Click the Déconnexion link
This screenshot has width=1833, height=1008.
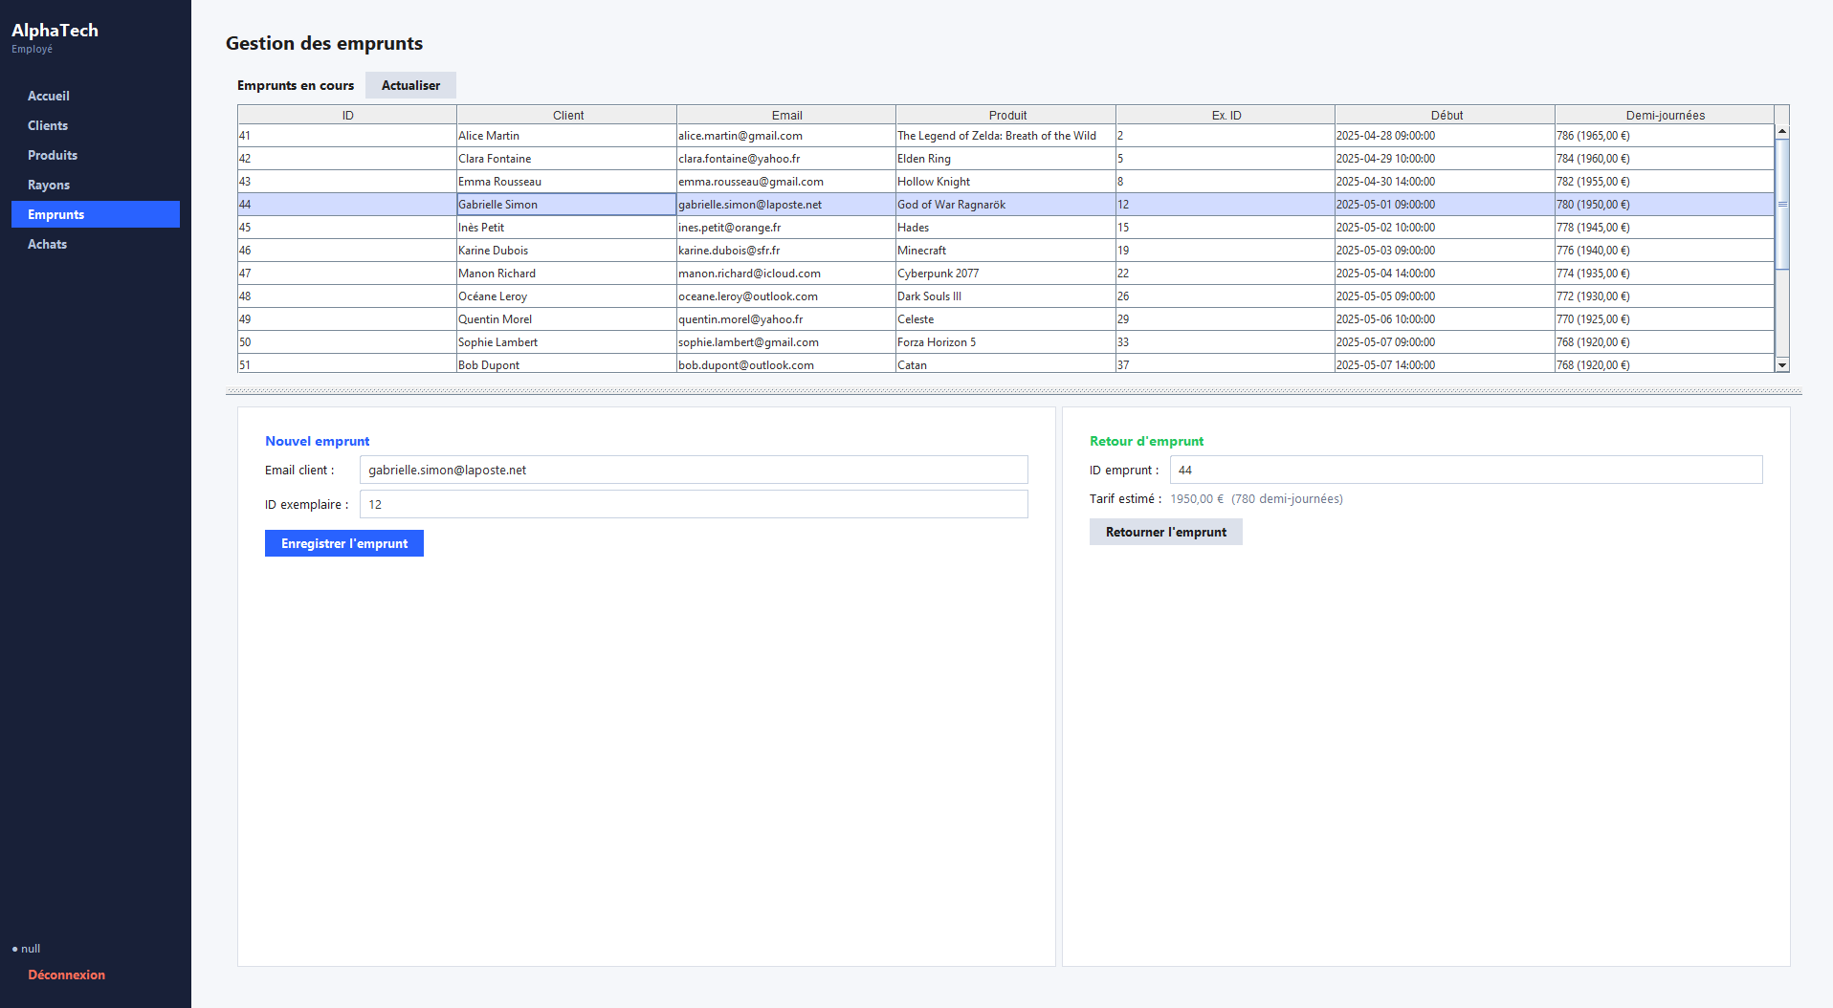[x=66, y=975]
